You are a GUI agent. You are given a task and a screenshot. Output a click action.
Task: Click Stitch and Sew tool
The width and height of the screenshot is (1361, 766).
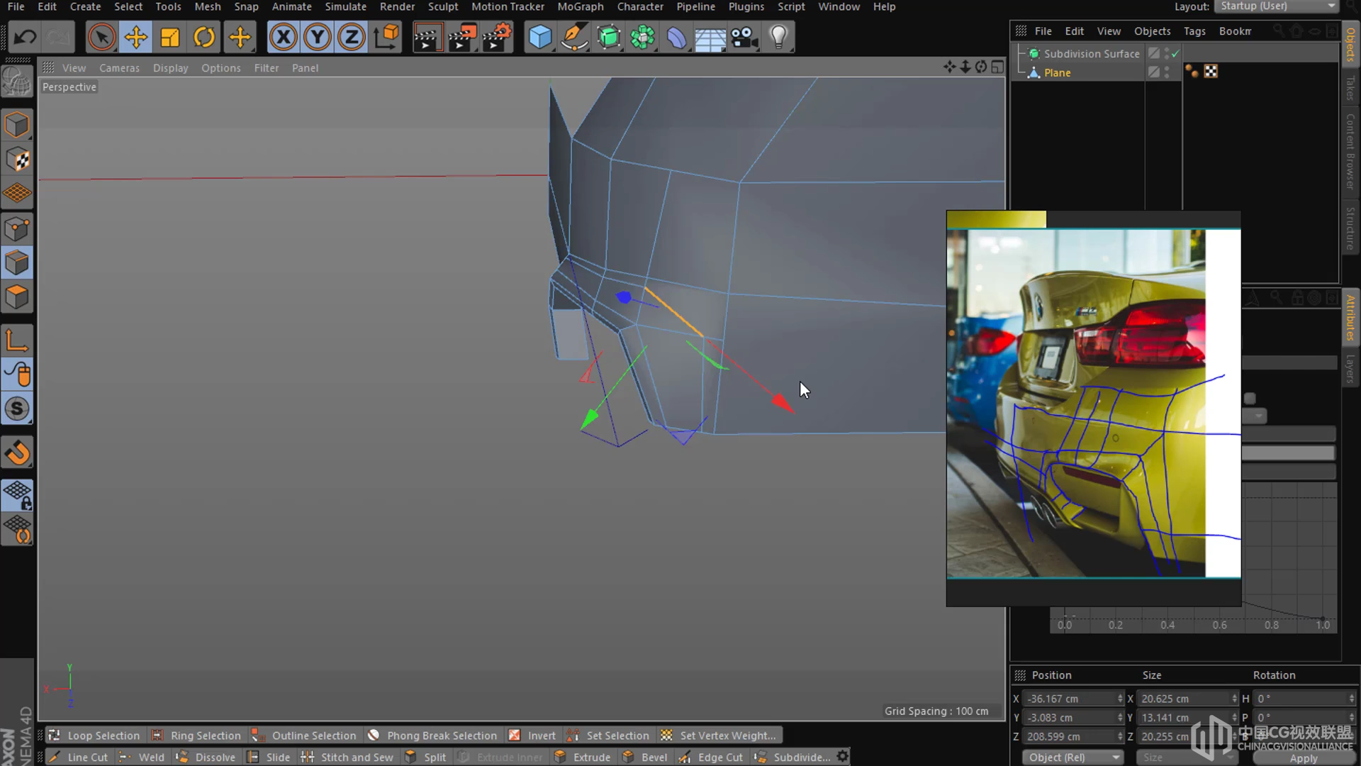click(348, 757)
